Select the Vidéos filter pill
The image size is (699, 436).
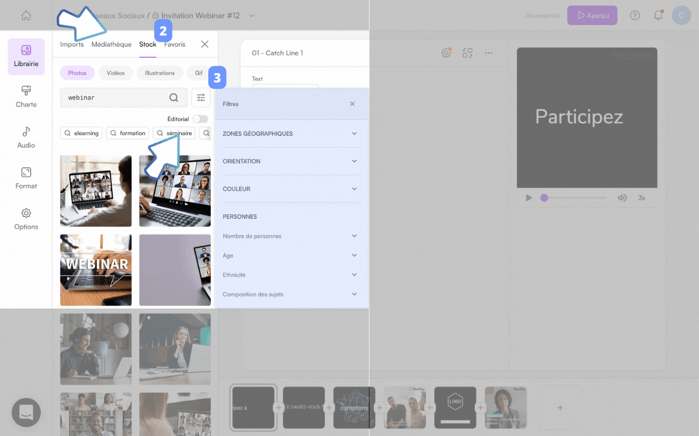[116, 73]
